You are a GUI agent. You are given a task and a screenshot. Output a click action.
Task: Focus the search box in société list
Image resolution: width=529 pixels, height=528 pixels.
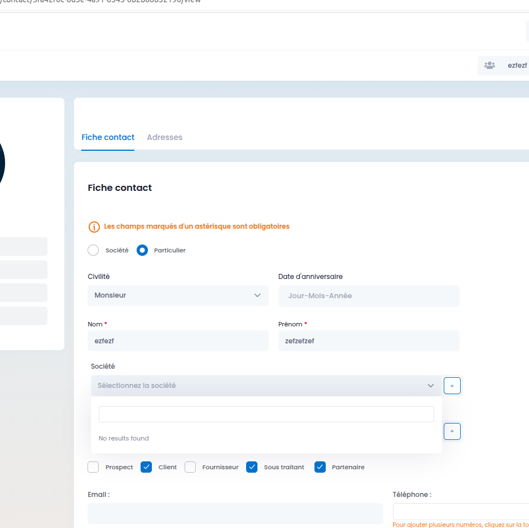click(x=266, y=414)
